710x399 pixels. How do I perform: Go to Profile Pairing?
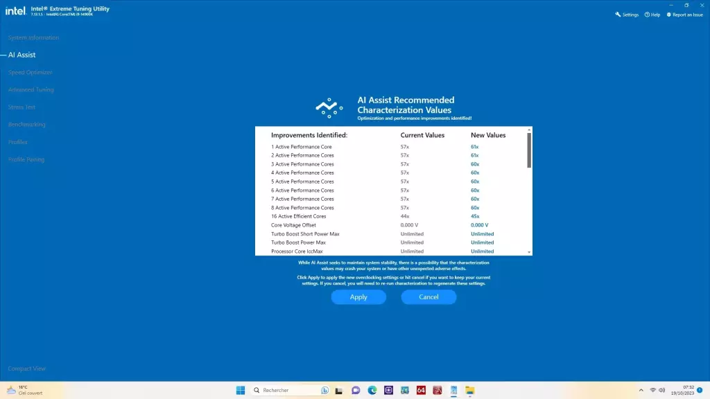click(26, 159)
